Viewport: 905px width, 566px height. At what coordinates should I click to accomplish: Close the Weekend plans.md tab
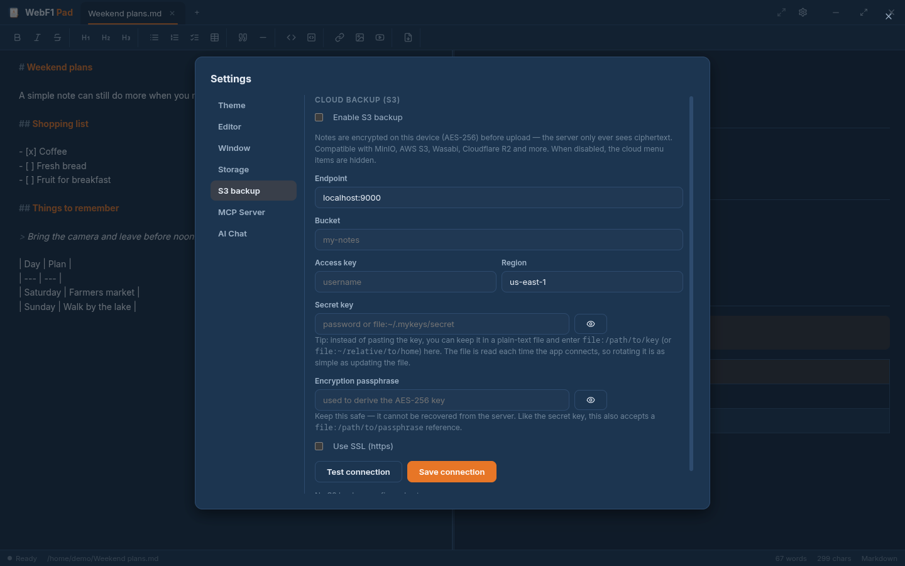172,13
